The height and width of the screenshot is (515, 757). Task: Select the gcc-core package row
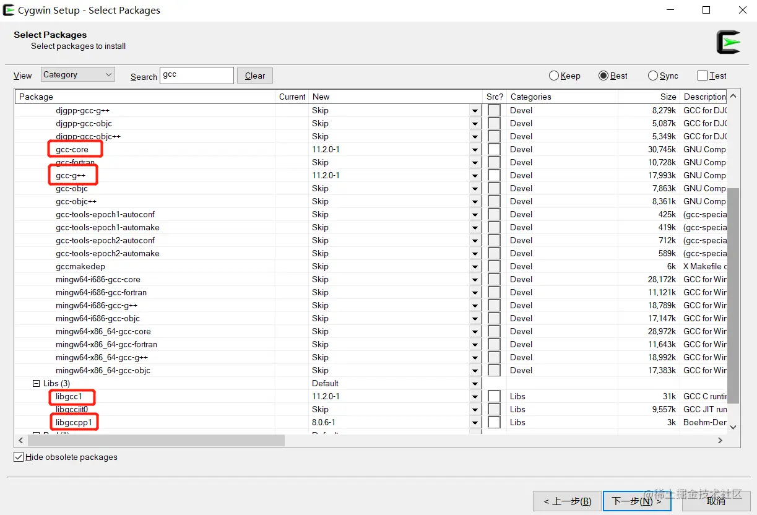(371, 149)
